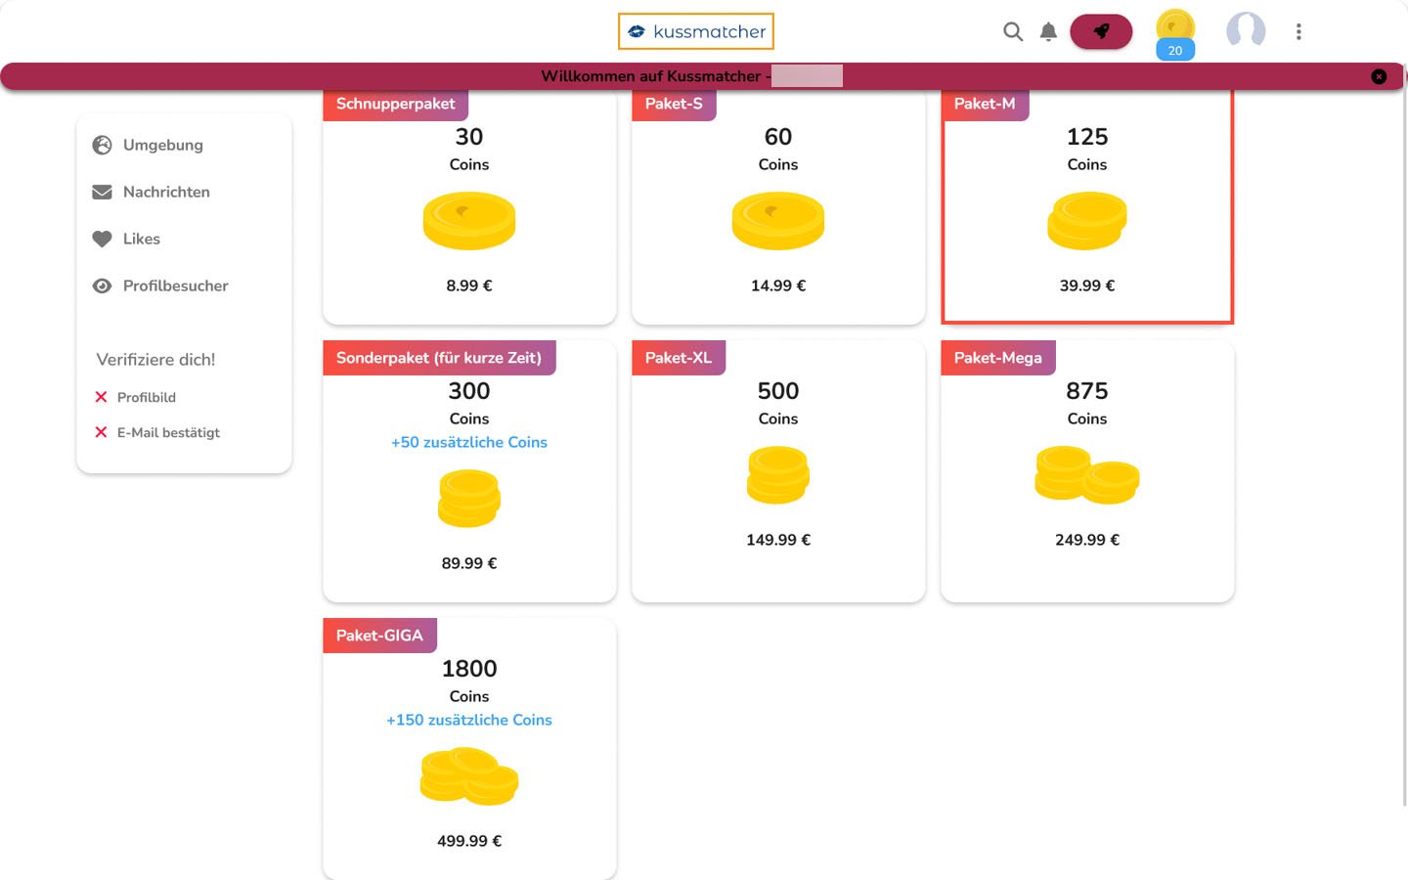Click the Nachrichten envelope icon
Viewport: 1408px width, 880px height.
click(x=102, y=192)
